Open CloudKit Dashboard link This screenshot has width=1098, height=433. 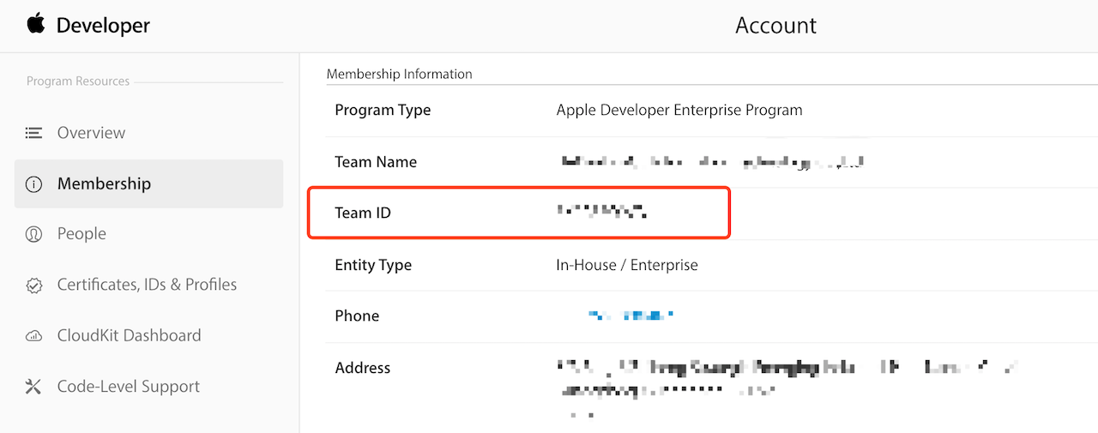(129, 335)
